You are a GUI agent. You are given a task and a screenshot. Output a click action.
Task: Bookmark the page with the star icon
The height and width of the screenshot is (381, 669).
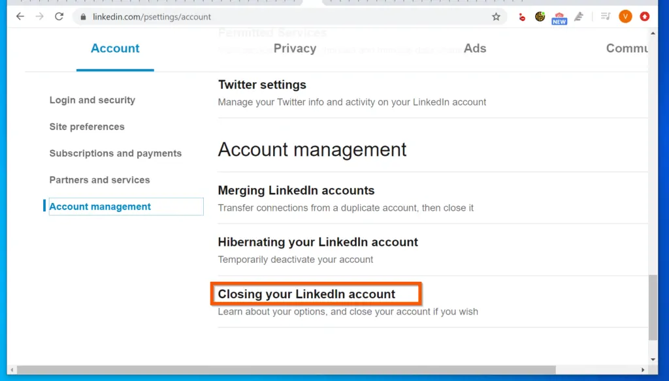[496, 17]
